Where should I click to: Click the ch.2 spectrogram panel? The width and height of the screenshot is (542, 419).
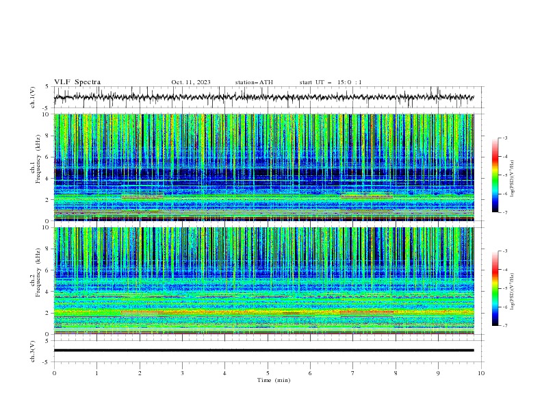coord(263,281)
